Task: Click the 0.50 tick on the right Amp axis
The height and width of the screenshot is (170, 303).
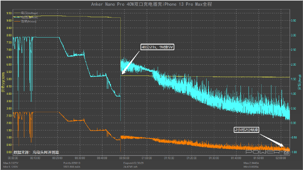Action: pos(293,108)
